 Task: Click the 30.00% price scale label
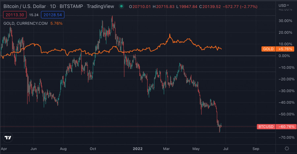pyautogui.click(x=285, y=21)
